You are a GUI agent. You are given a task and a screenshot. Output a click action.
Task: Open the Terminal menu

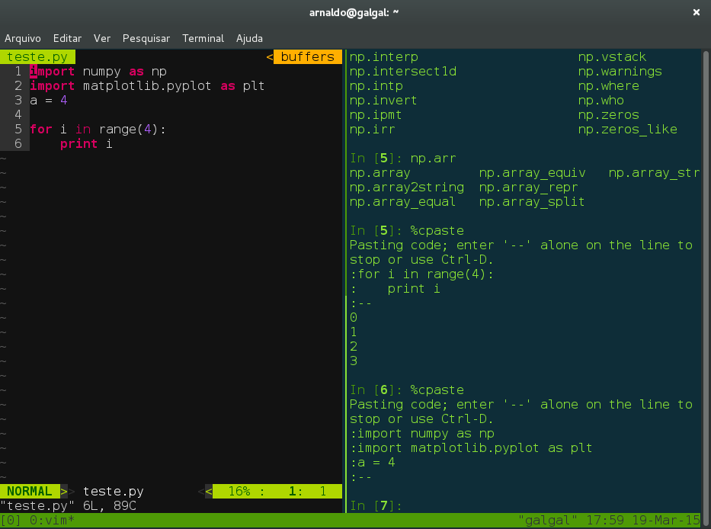[203, 38]
